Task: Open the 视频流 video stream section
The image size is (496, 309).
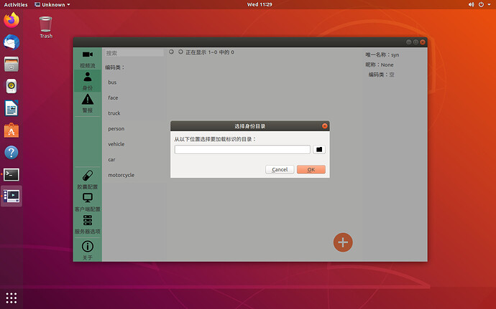Action: click(x=88, y=59)
